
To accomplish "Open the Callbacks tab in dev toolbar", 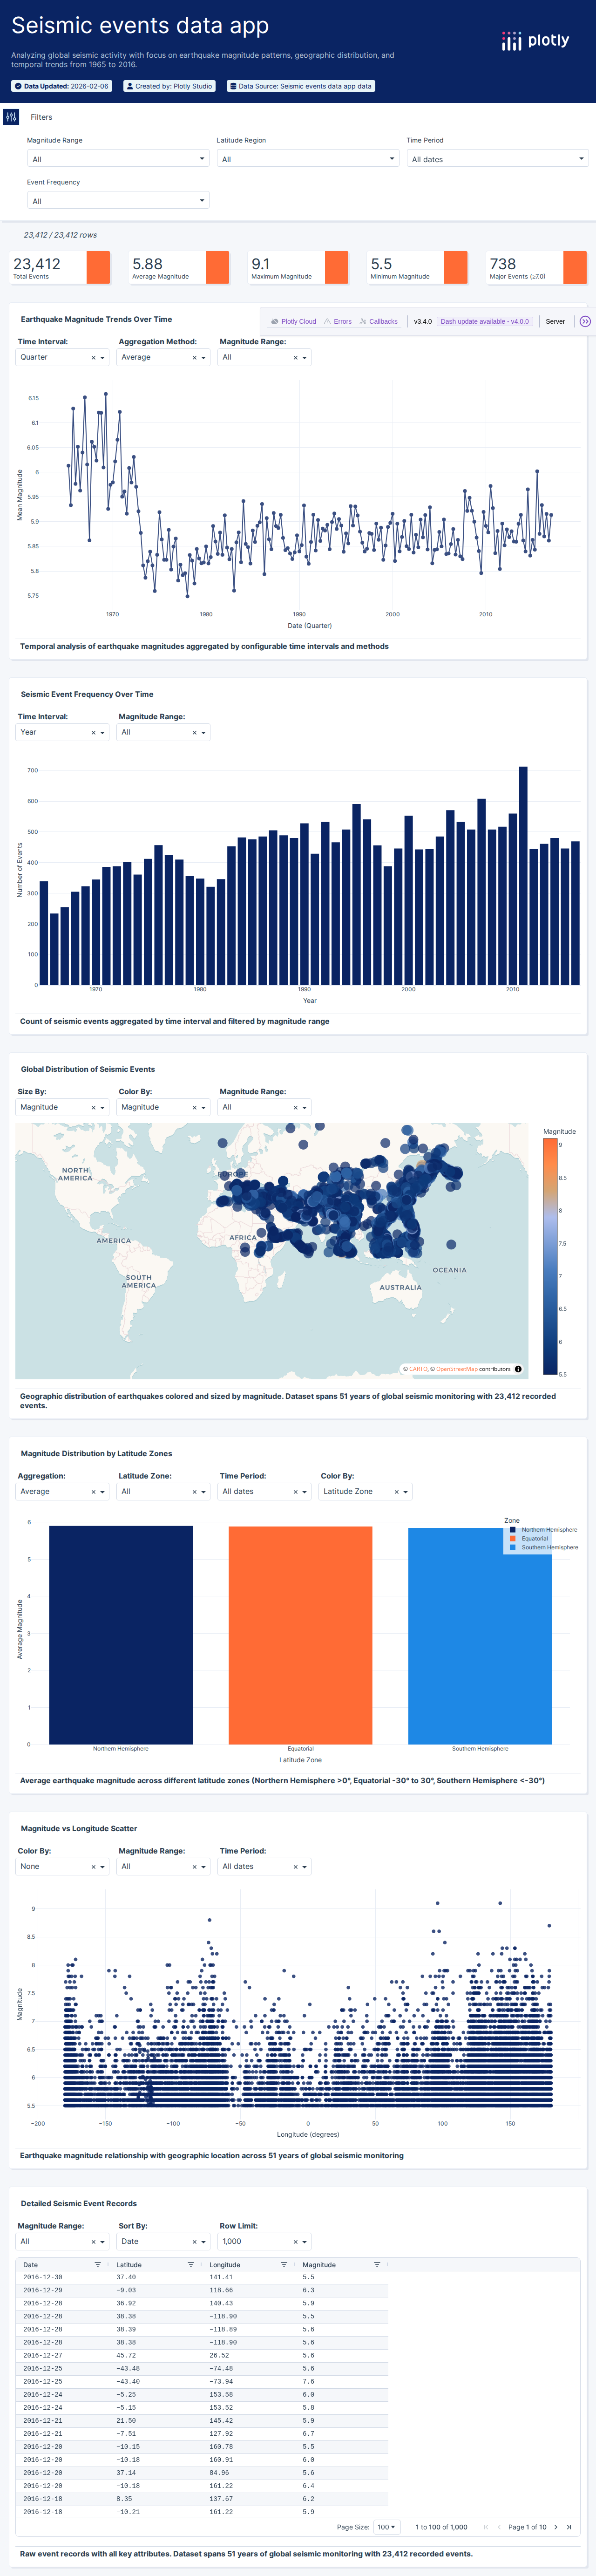I will (378, 322).
